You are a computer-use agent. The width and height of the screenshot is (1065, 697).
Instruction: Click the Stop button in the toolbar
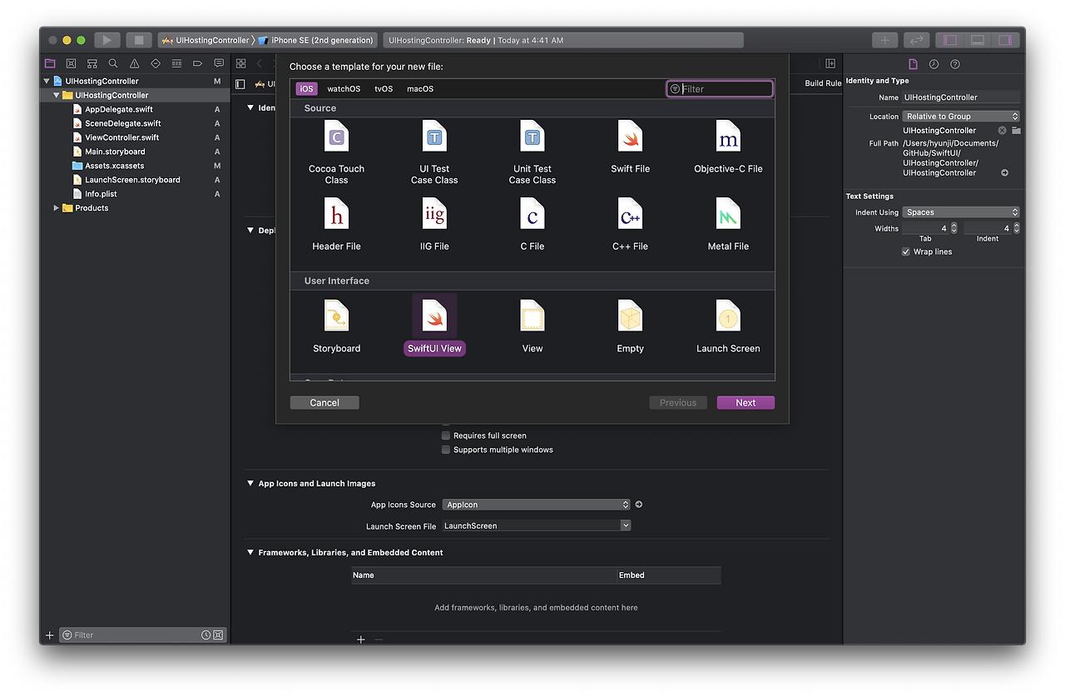point(139,40)
